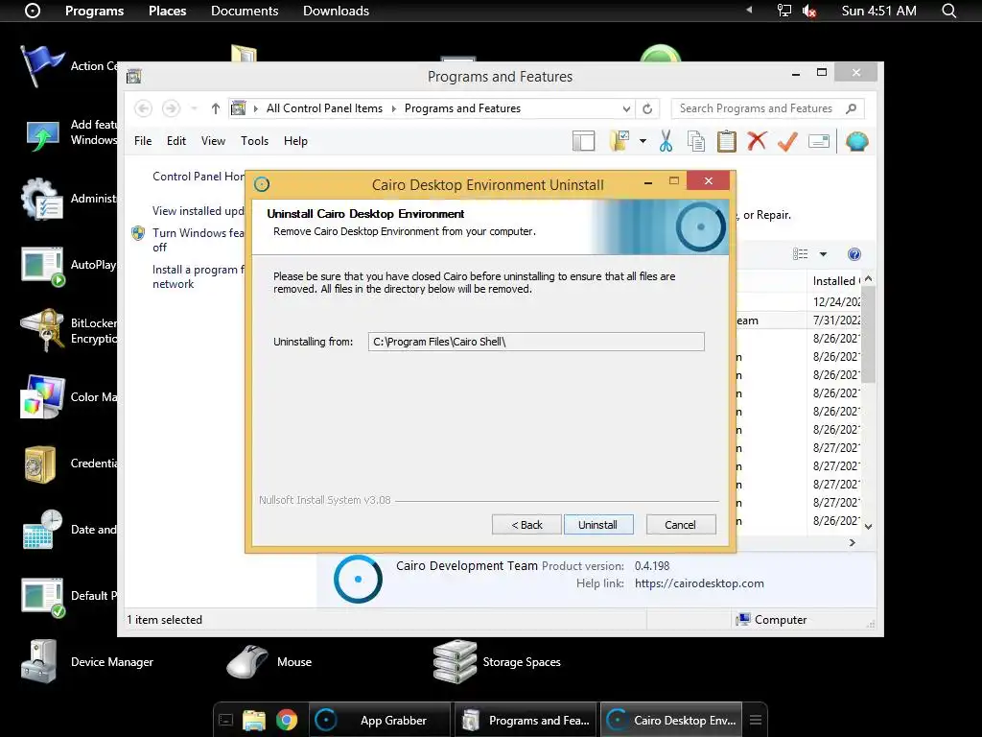Click the preview pane layout icon

click(x=584, y=141)
